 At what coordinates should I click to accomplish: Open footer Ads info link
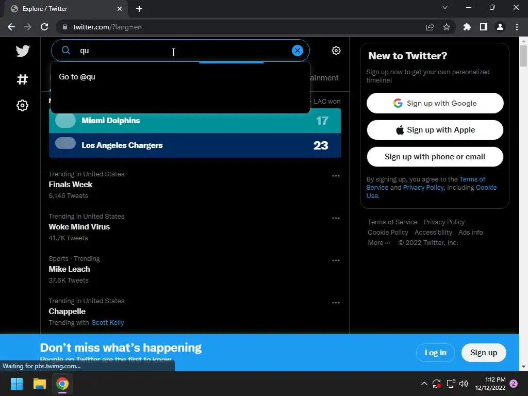[x=470, y=233]
